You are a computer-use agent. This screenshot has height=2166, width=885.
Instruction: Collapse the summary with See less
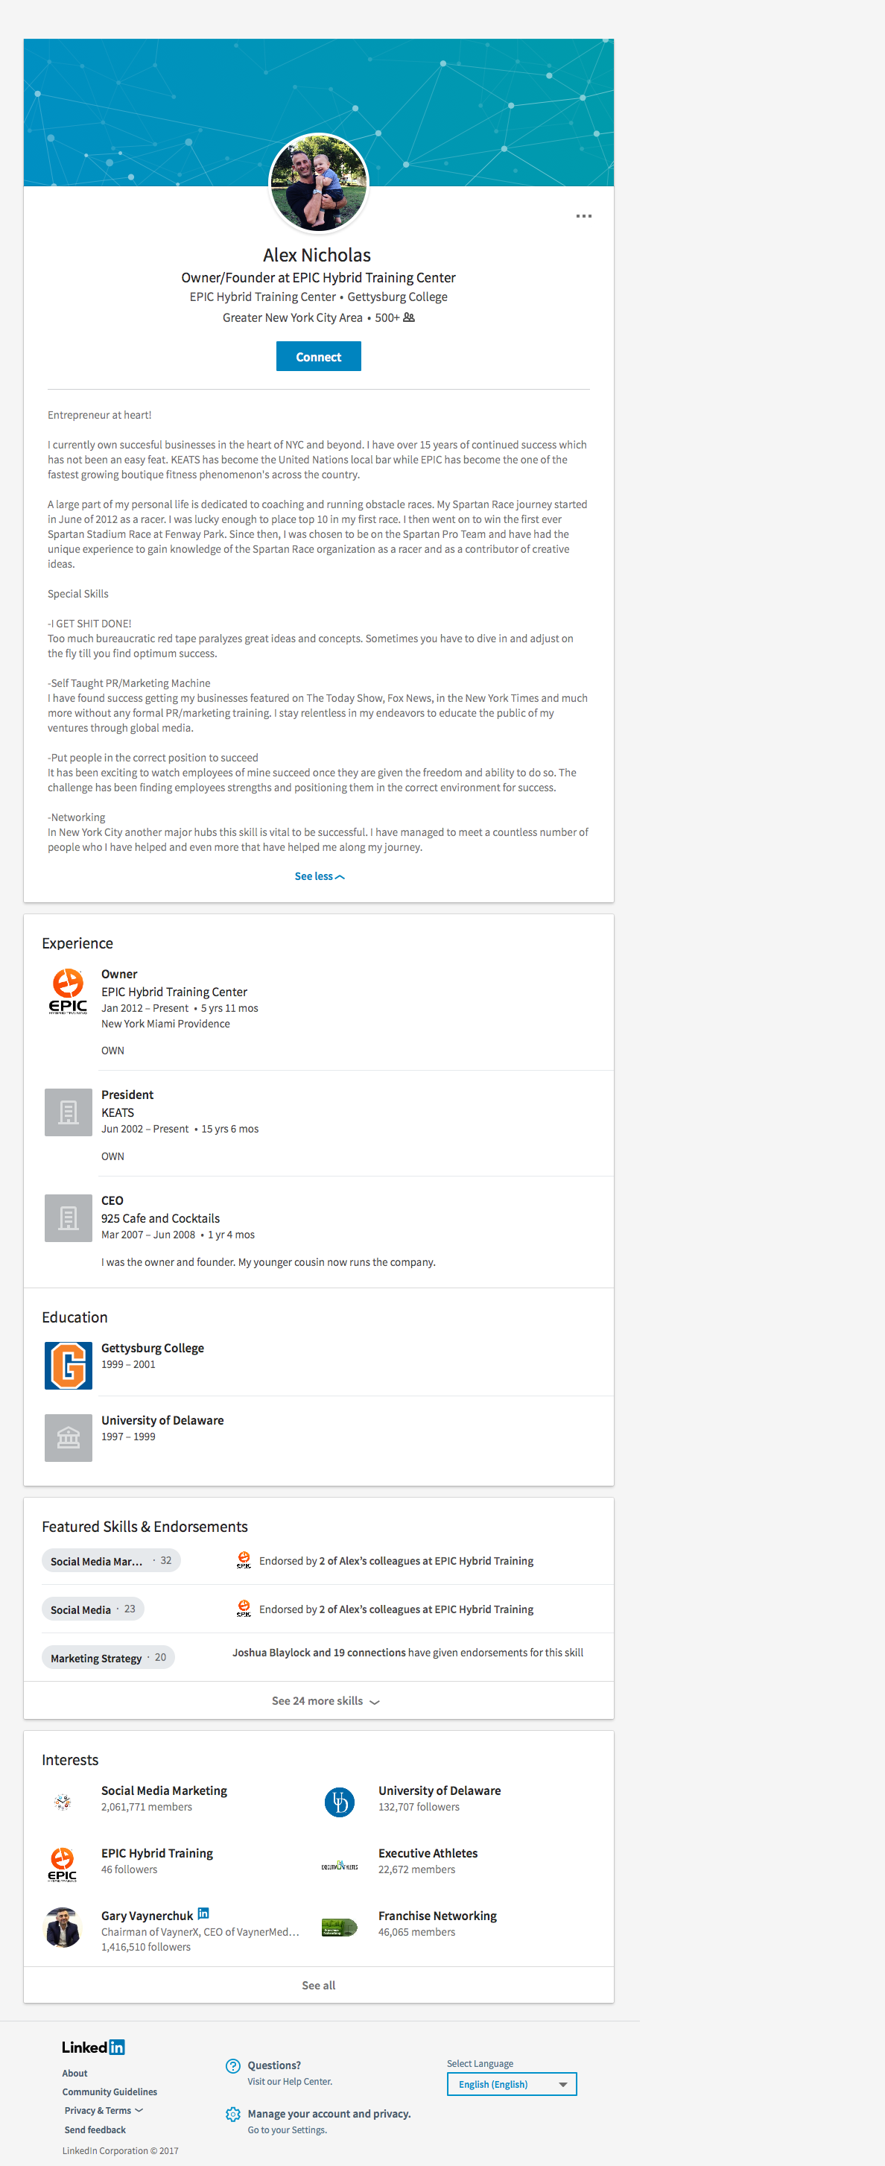319,876
